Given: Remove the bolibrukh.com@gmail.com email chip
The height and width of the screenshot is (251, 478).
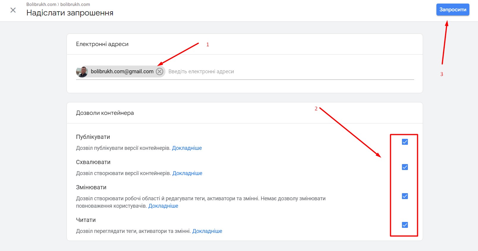Looking at the screenshot, I should (160, 72).
